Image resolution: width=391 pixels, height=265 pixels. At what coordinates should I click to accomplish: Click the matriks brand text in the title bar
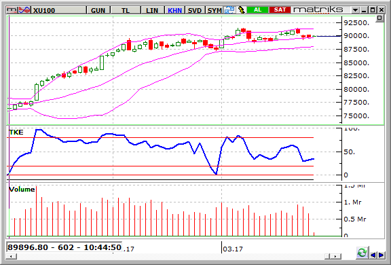coord(318,10)
